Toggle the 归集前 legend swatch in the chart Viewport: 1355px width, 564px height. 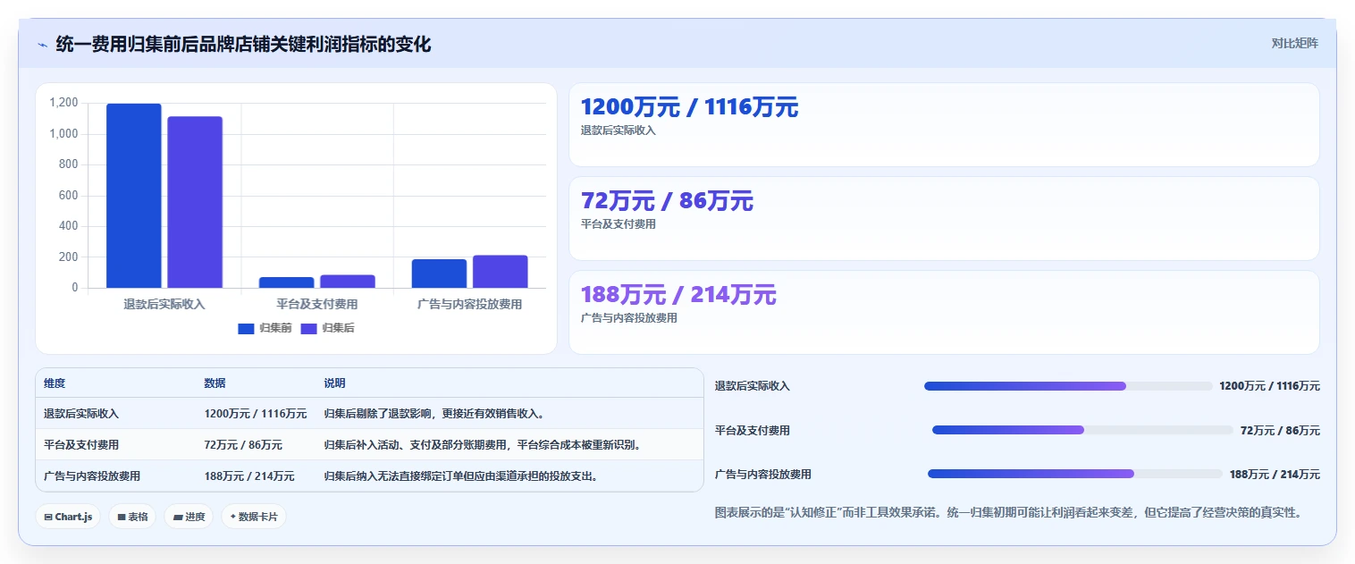click(x=246, y=328)
